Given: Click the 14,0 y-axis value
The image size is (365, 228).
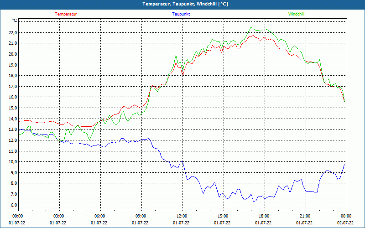Looking at the screenshot, I should (13, 119).
